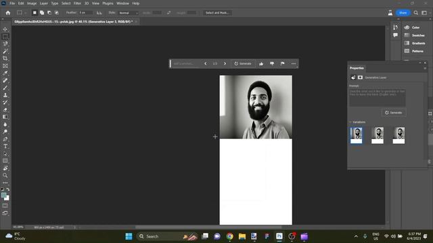Select the Rectangular Marquee tool in the toolbox

click(5, 36)
